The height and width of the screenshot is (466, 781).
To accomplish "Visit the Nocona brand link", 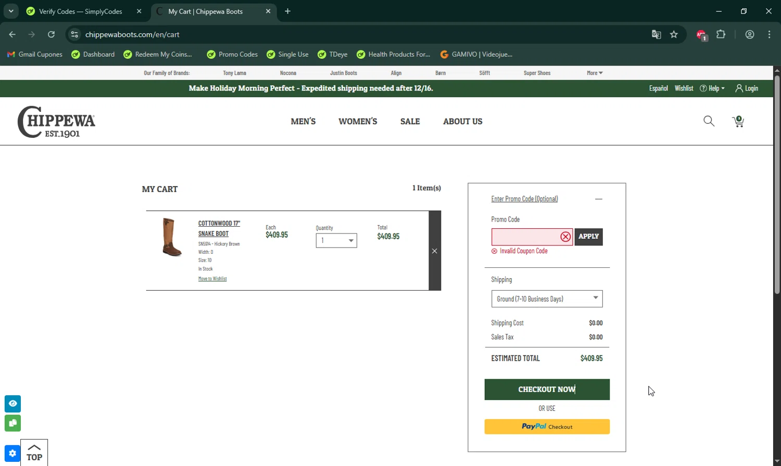I will click(x=288, y=73).
